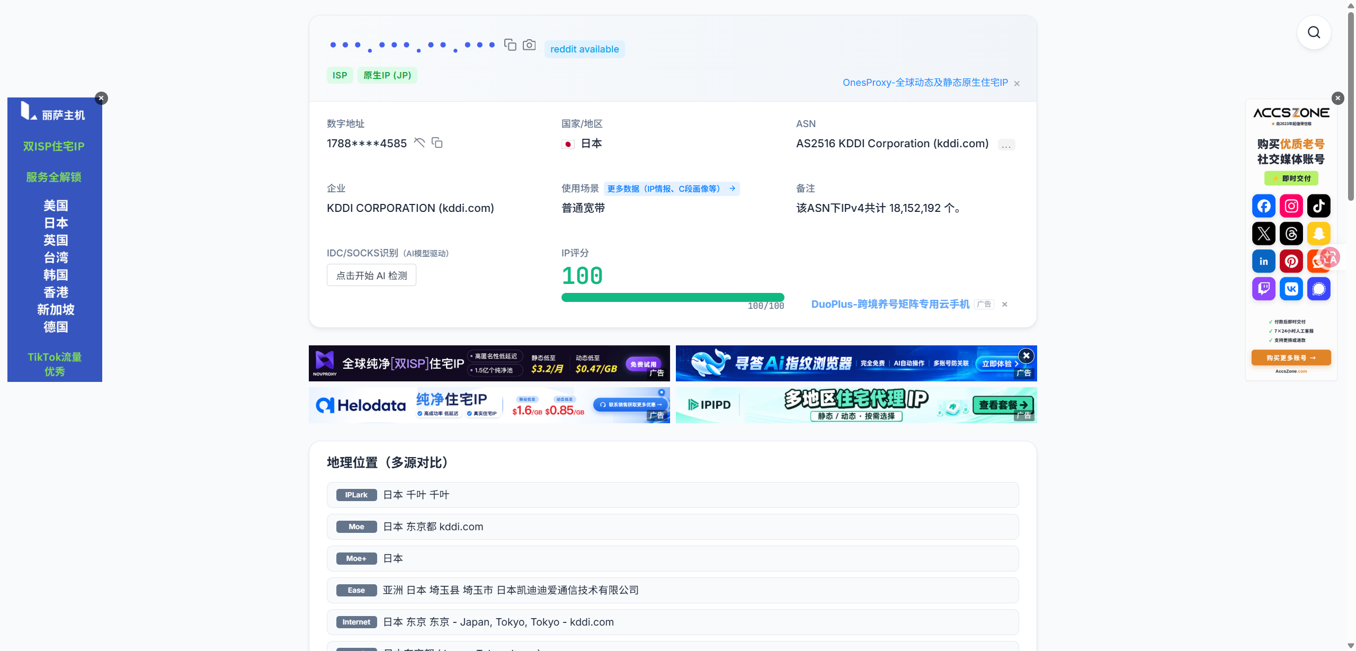Expand ASN details ellipsis button
The width and height of the screenshot is (1356, 651).
[1006, 145]
